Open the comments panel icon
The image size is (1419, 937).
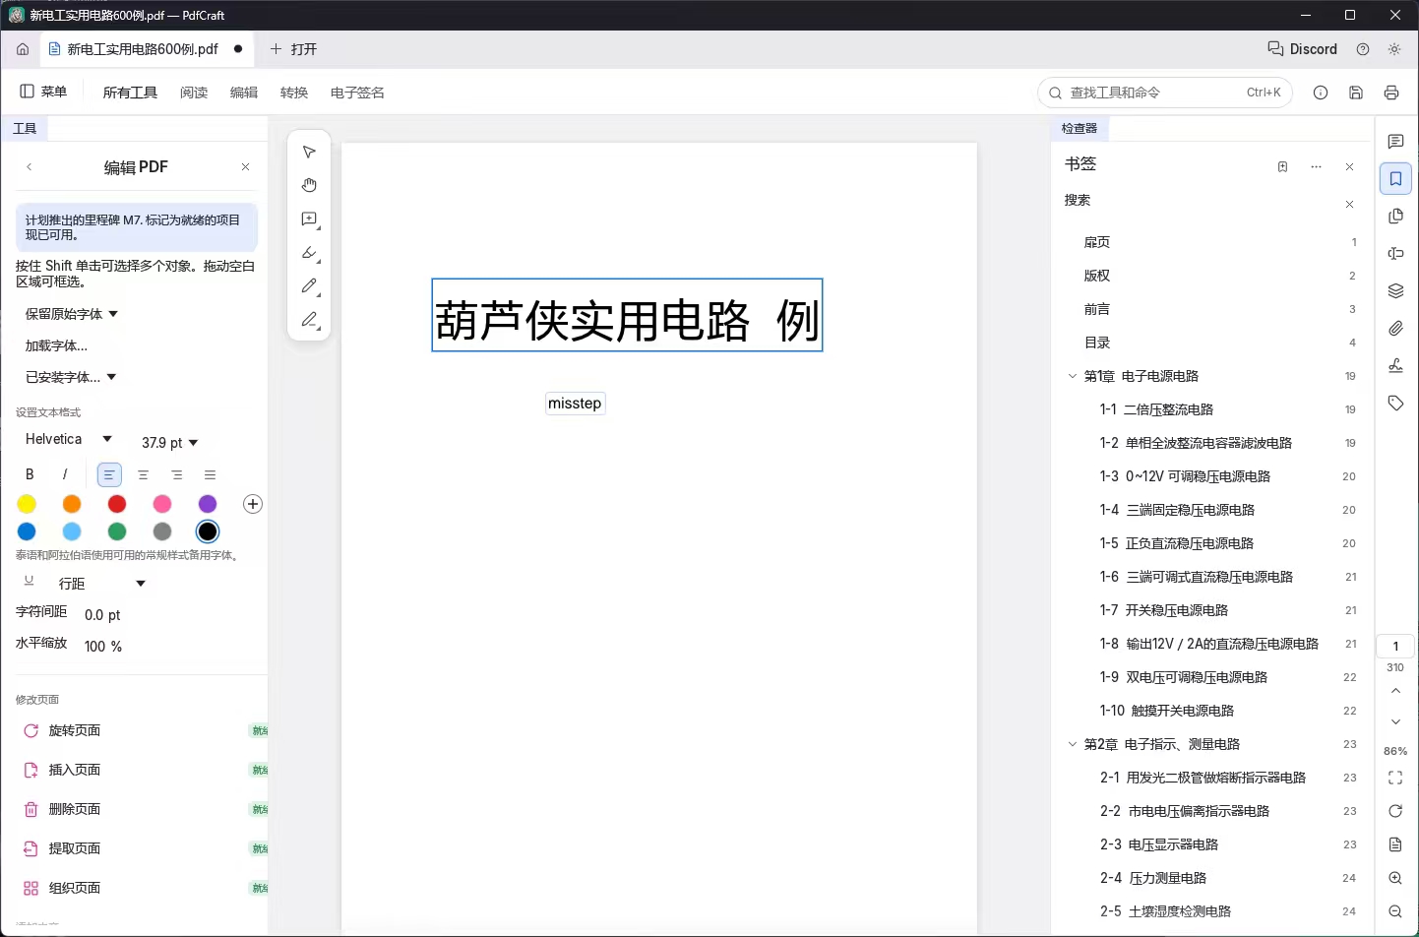pyautogui.click(x=1395, y=142)
